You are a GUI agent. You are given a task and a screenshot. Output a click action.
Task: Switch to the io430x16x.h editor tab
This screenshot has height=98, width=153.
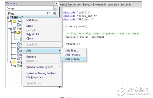click(76, 5)
